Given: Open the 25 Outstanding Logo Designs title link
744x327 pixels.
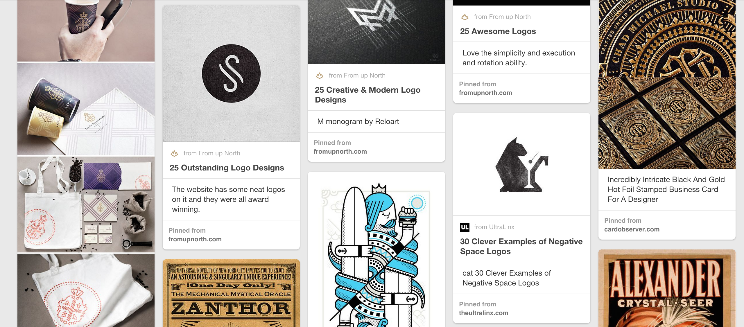Looking at the screenshot, I should coord(227,168).
